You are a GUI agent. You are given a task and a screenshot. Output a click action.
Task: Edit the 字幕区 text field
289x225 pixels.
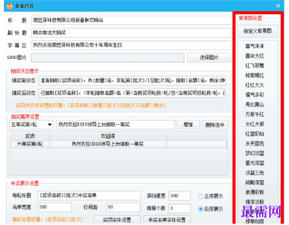[131, 45]
